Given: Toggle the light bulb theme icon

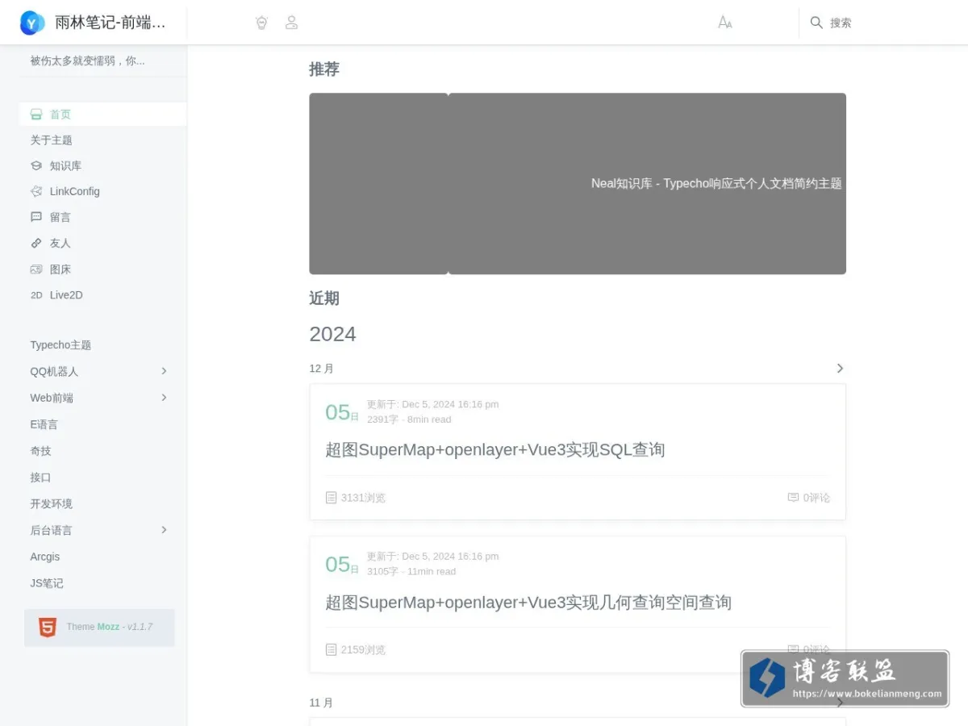Looking at the screenshot, I should tap(261, 23).
